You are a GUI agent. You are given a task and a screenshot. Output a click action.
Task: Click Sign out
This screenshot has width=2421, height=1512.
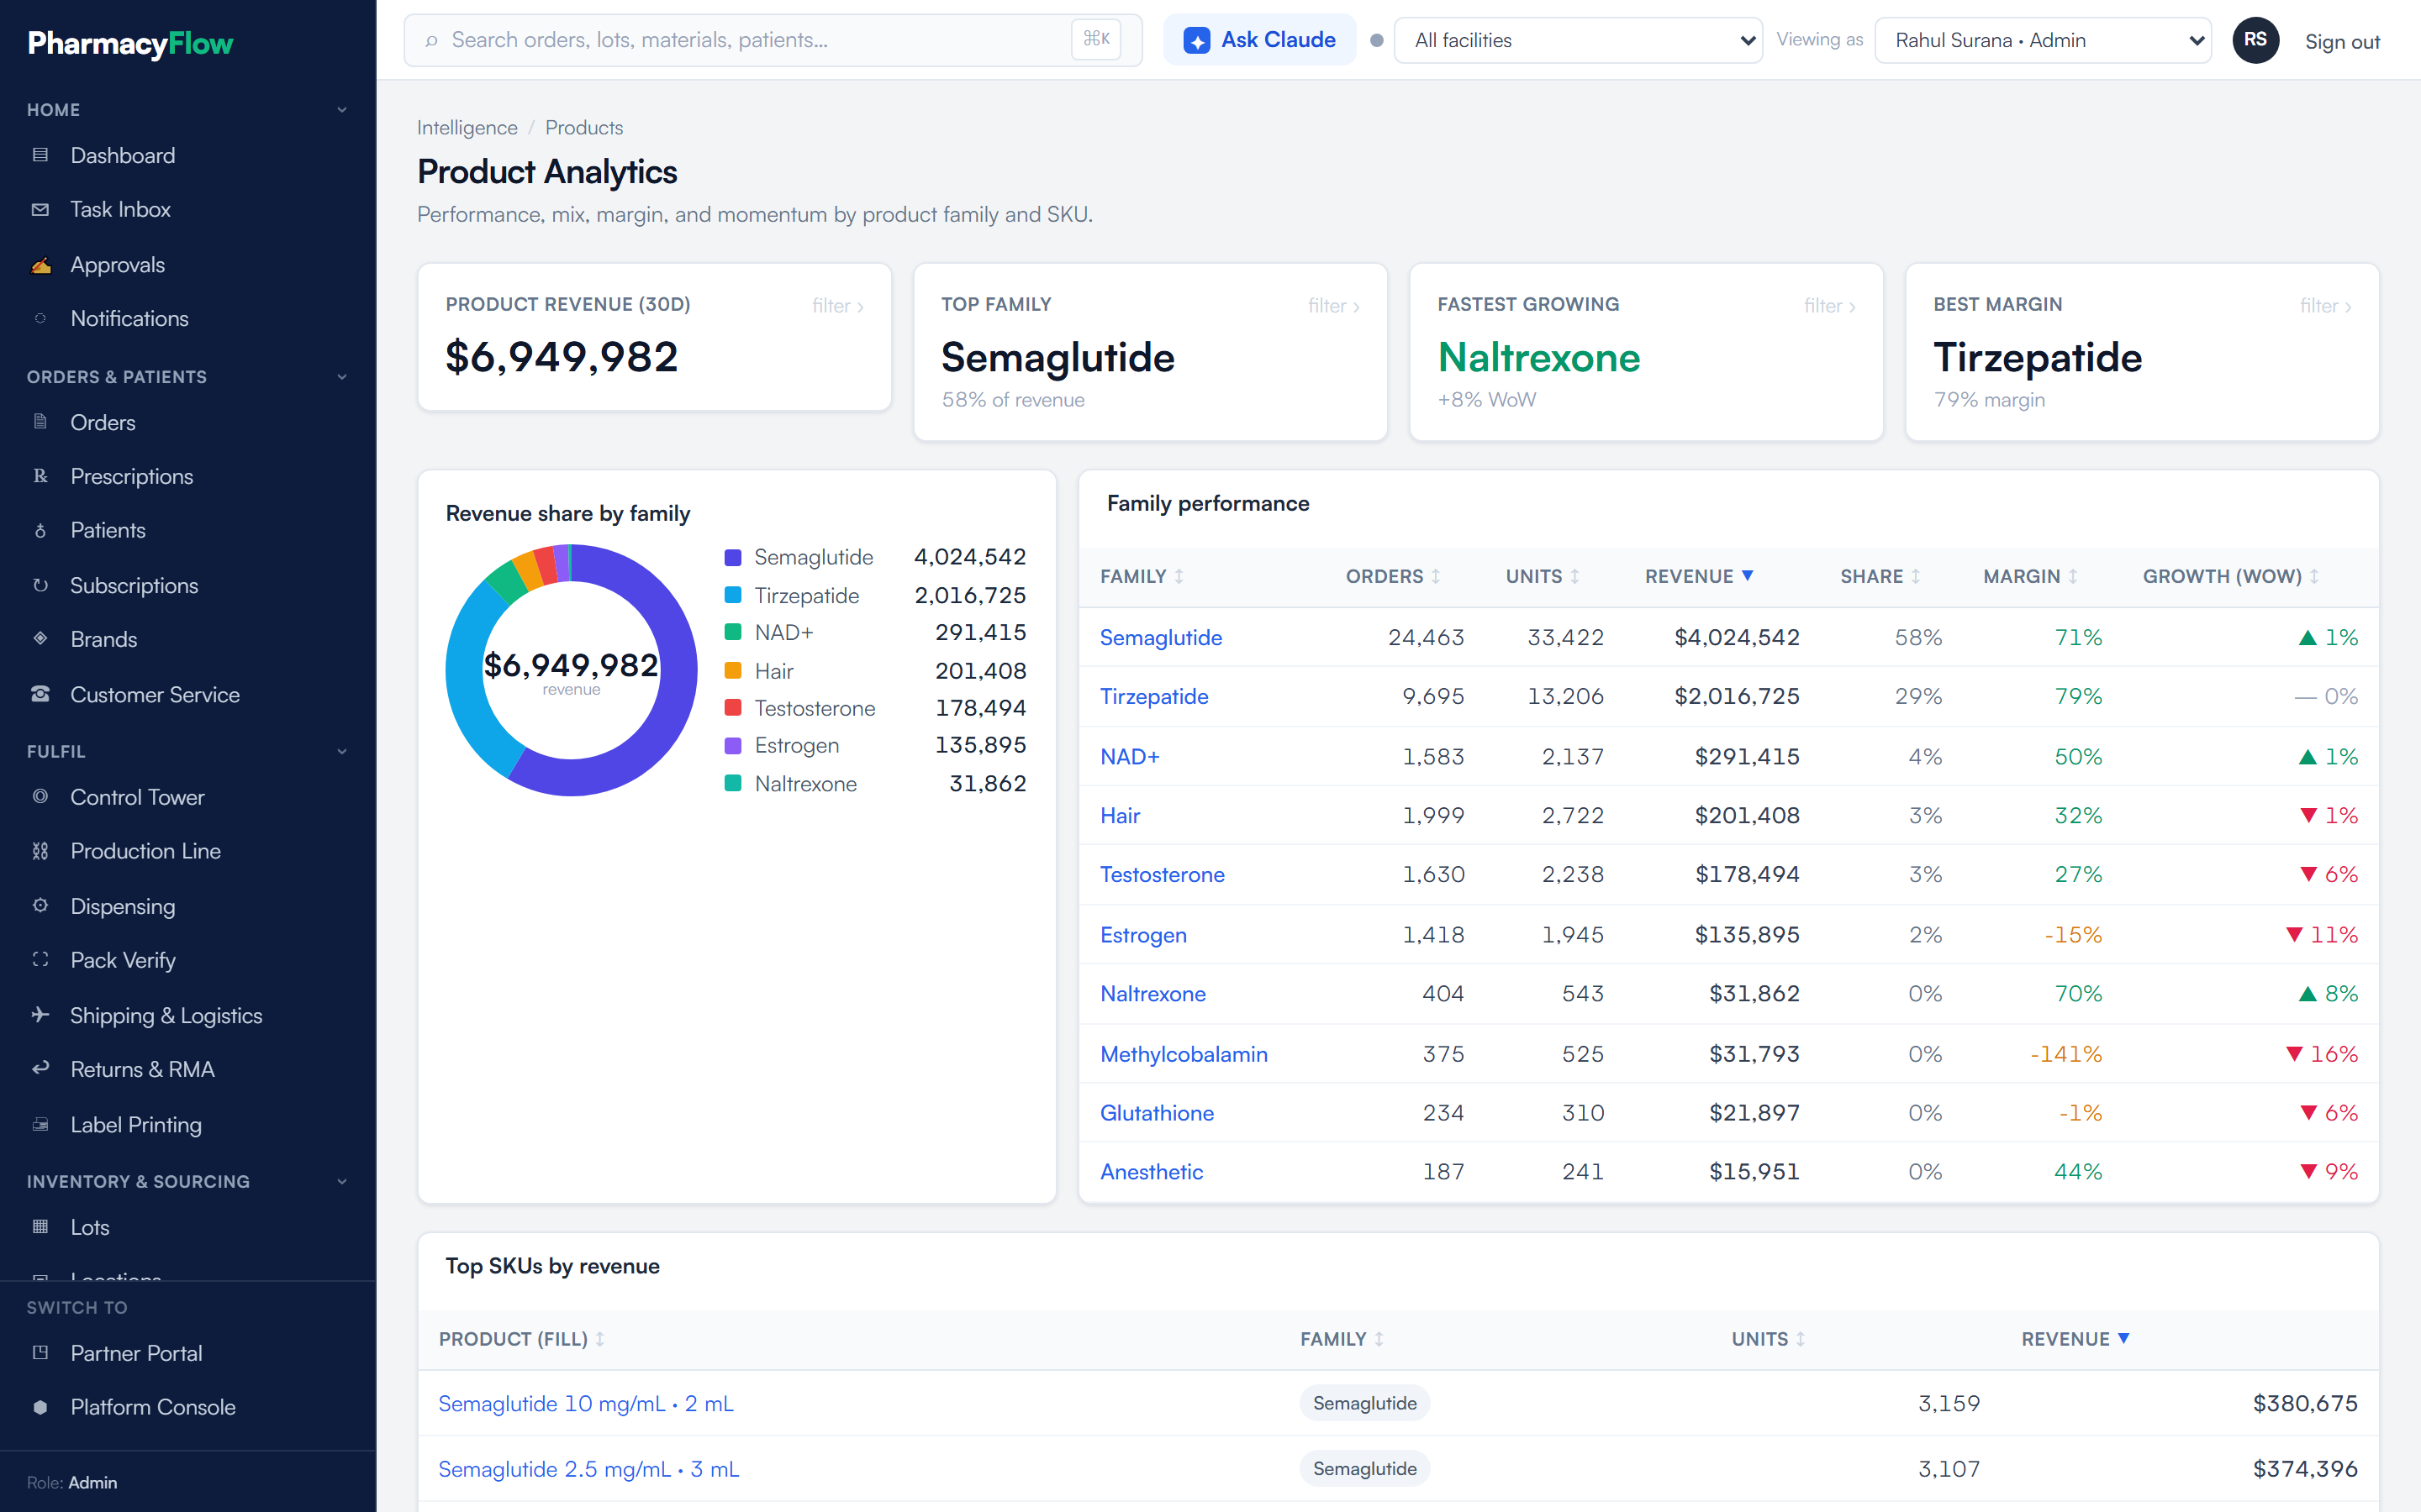point(2342,41)
